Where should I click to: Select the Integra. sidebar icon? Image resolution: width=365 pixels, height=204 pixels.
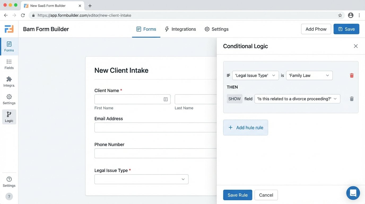point(9,81)
